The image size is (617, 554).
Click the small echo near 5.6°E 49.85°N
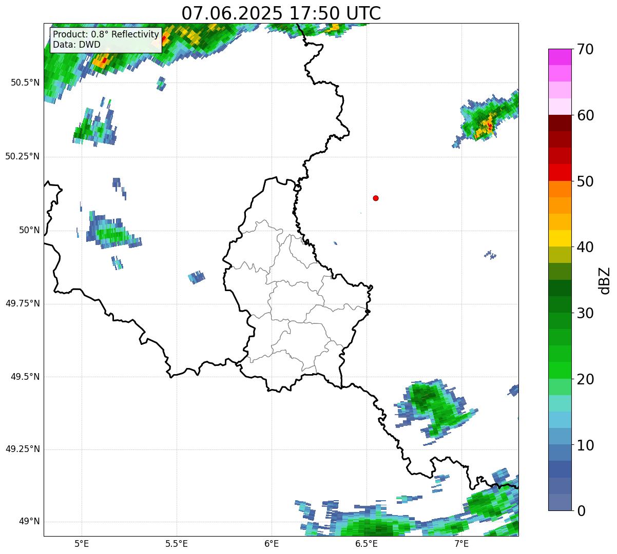pyautogui.click(x=197, y=277)
